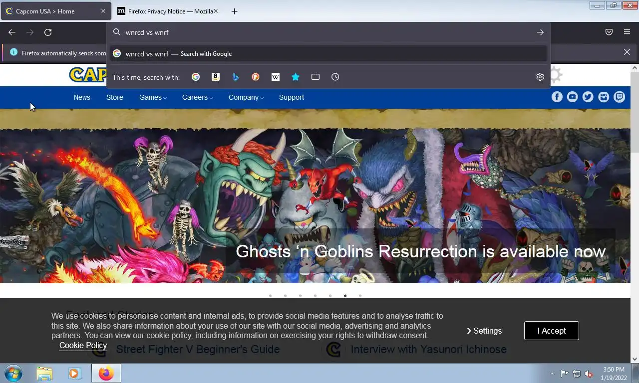Dismiss the Firefox notification bar

(x=627, y=52)
